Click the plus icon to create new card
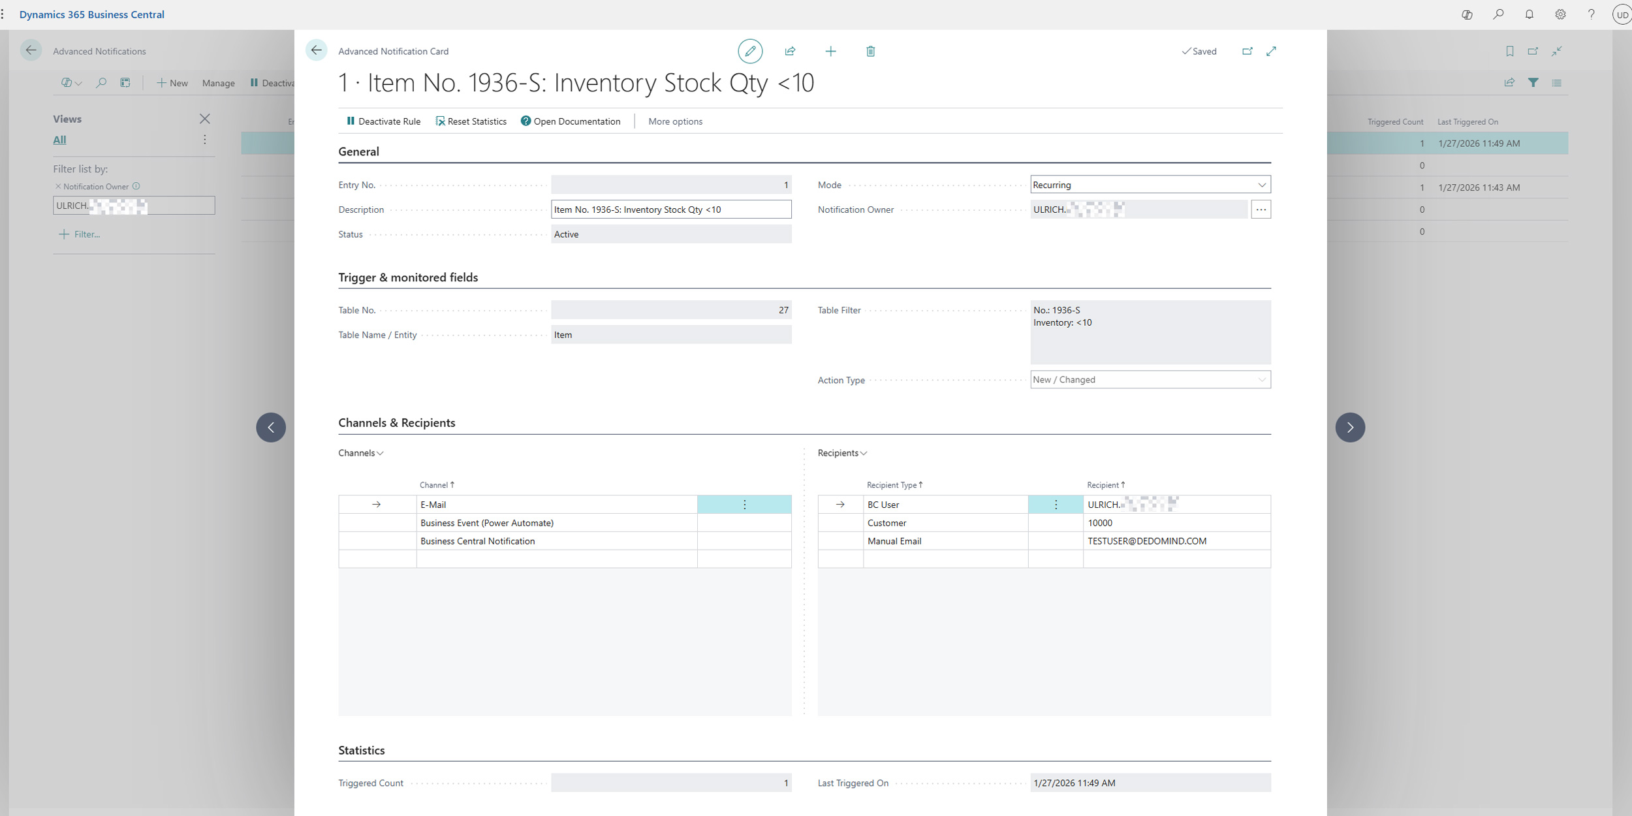The height and width of the screenshot is (816, 1632). pyautogui.click(x=830, y=51)
